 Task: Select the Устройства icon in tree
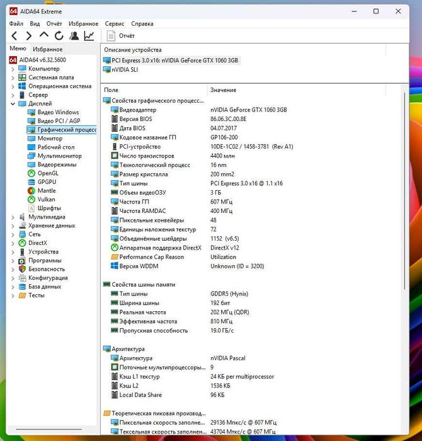(22, 252)
